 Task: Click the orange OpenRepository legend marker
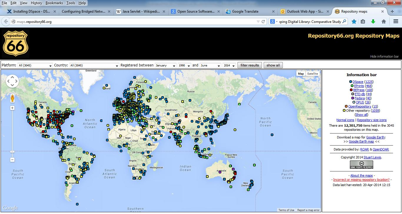pyautogui.click(x=346, y=106)
